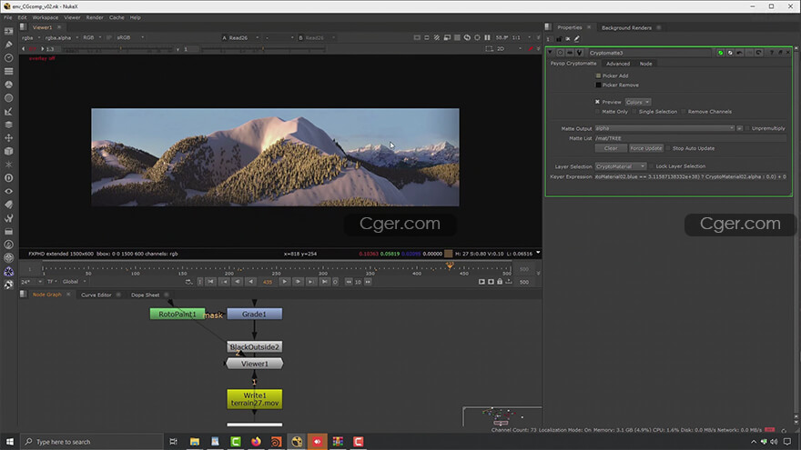Enable the Matte Only checkbox

tap(598, 111)
